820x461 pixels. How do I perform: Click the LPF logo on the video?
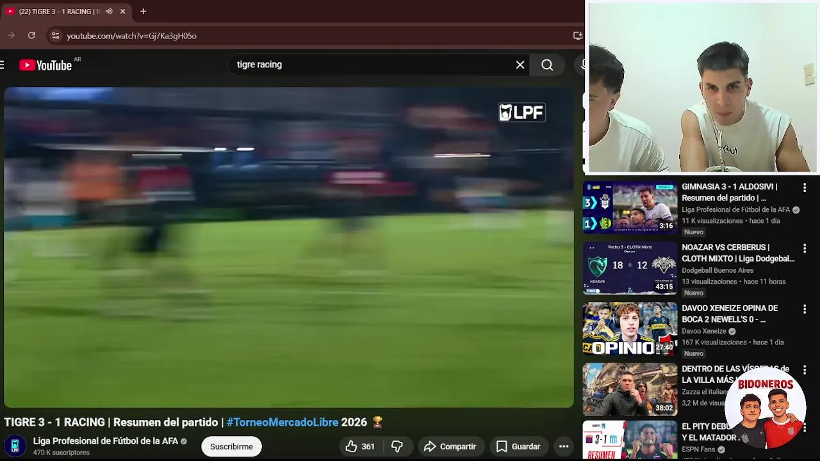coord(522,113)
